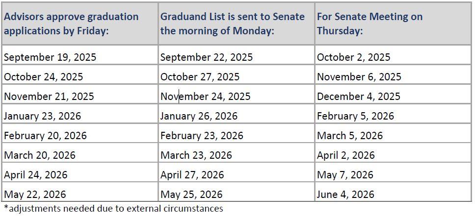
Task: Select the September 19, 2025 cell
Action: [50, 57]
